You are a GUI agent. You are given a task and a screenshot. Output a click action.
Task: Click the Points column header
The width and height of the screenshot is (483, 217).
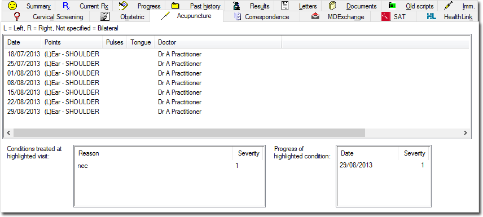coord(72,42)
